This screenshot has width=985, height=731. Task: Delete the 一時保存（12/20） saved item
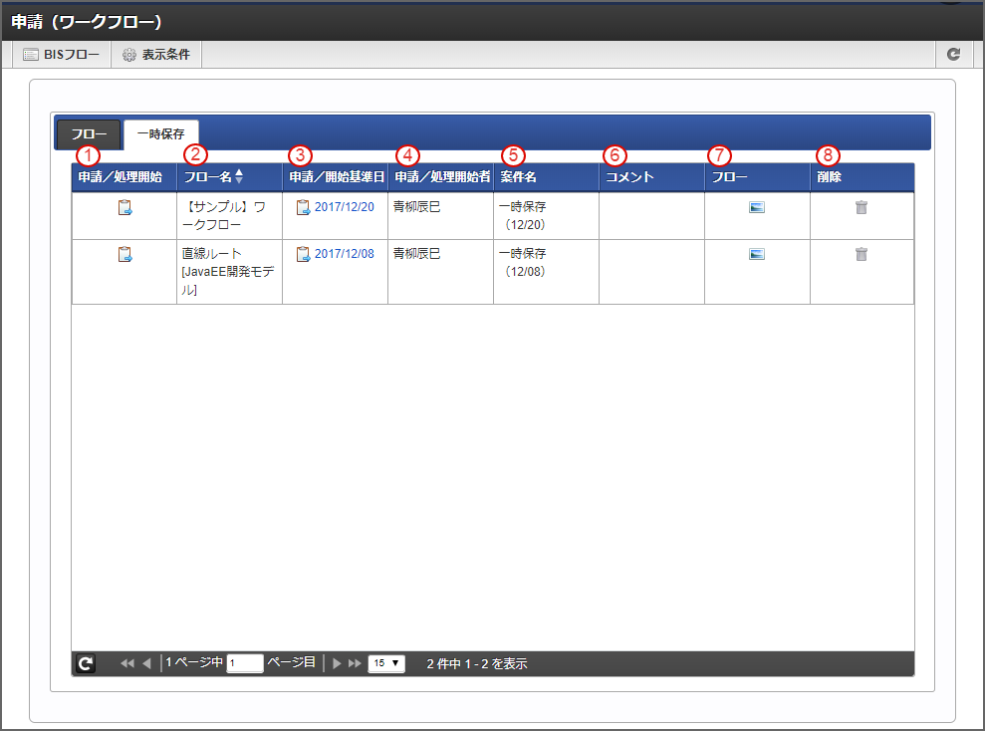coord(862,207)
